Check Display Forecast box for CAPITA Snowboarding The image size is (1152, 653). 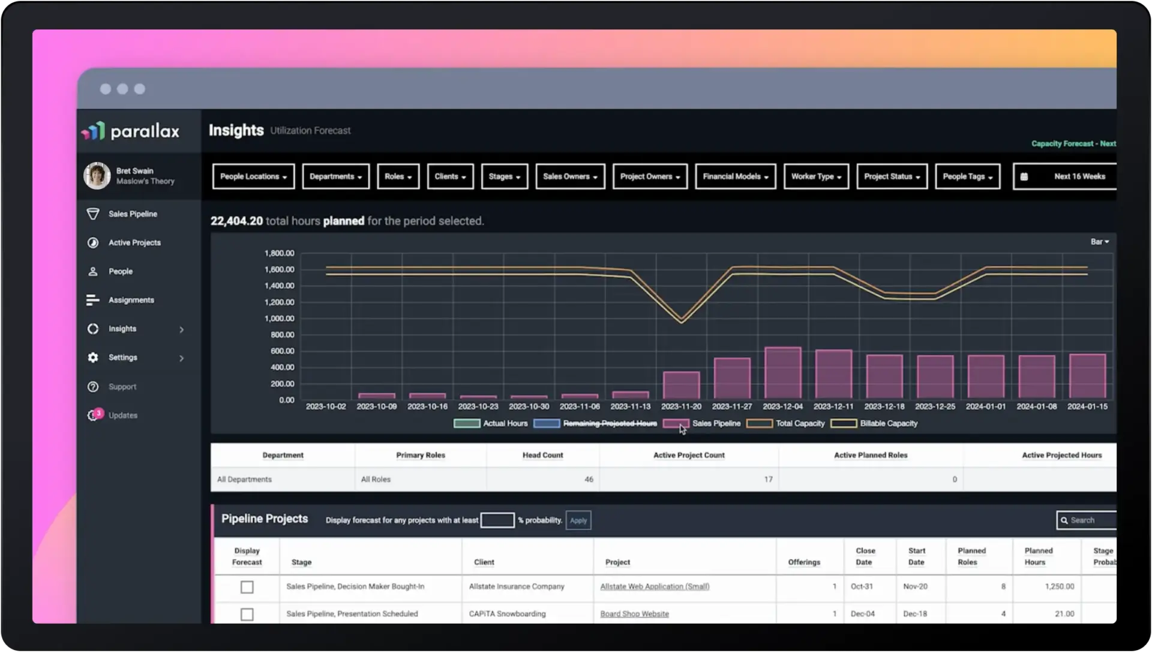coord(247,615)
